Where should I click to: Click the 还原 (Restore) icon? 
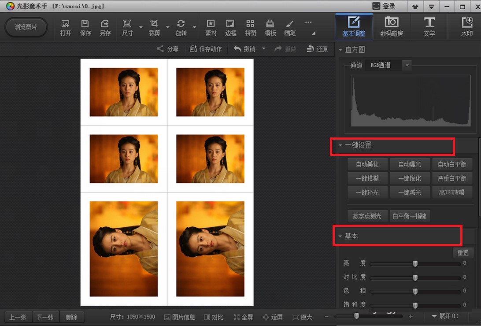tap(311, 49)
